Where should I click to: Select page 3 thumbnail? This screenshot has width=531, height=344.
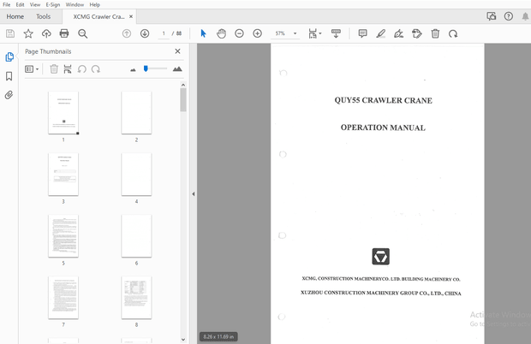pyautogui.click(x=63, y=175)
